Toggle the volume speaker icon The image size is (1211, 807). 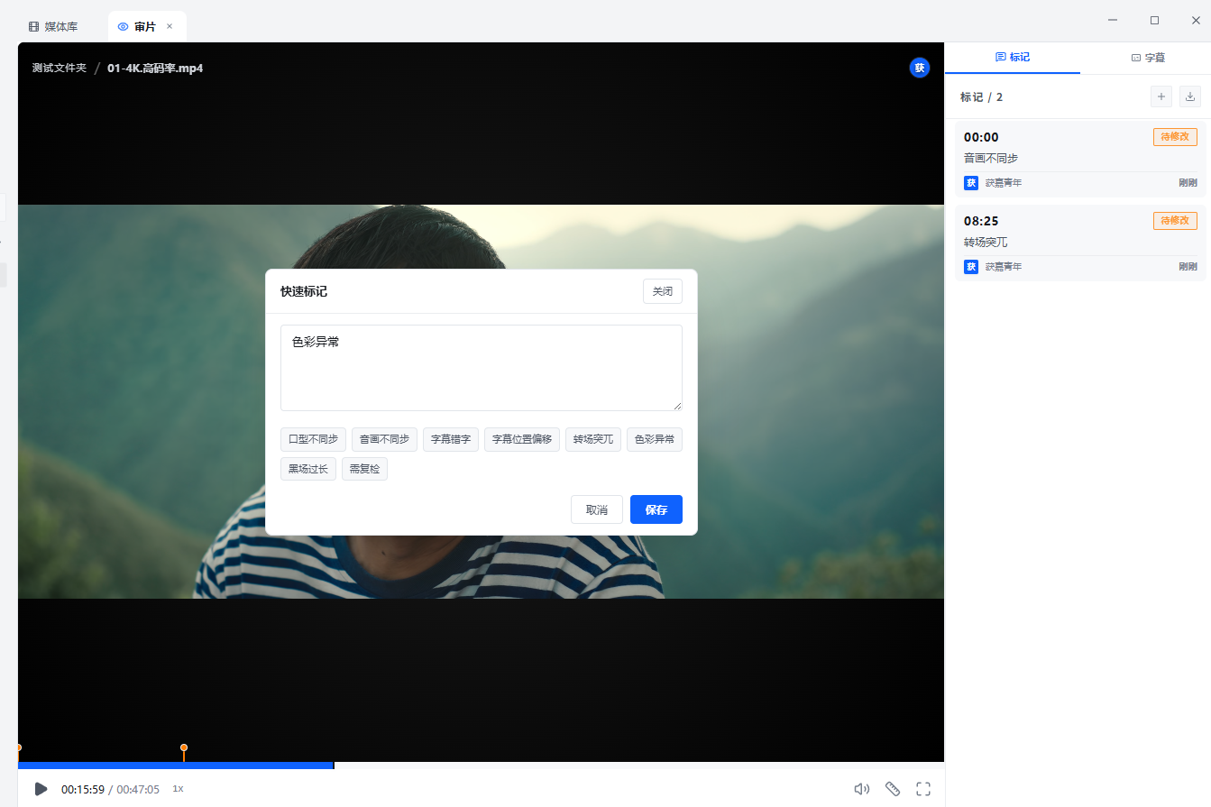click(x=862, y=789)
